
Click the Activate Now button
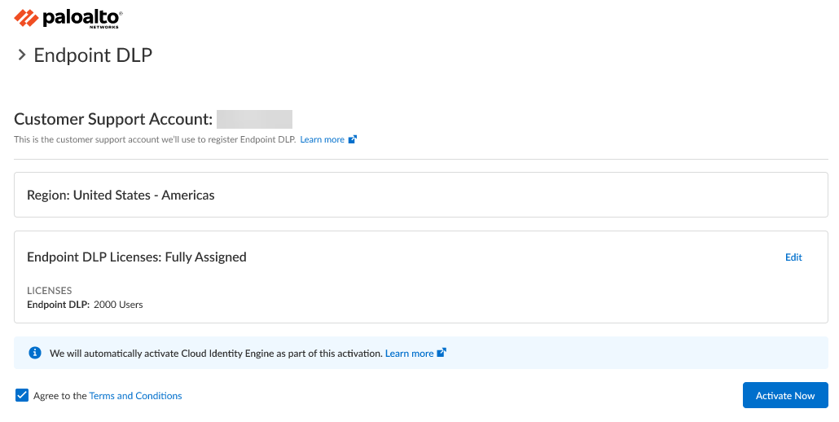pos(785,395)
